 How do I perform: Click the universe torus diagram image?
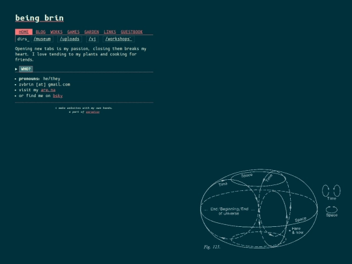click(271, 209)
